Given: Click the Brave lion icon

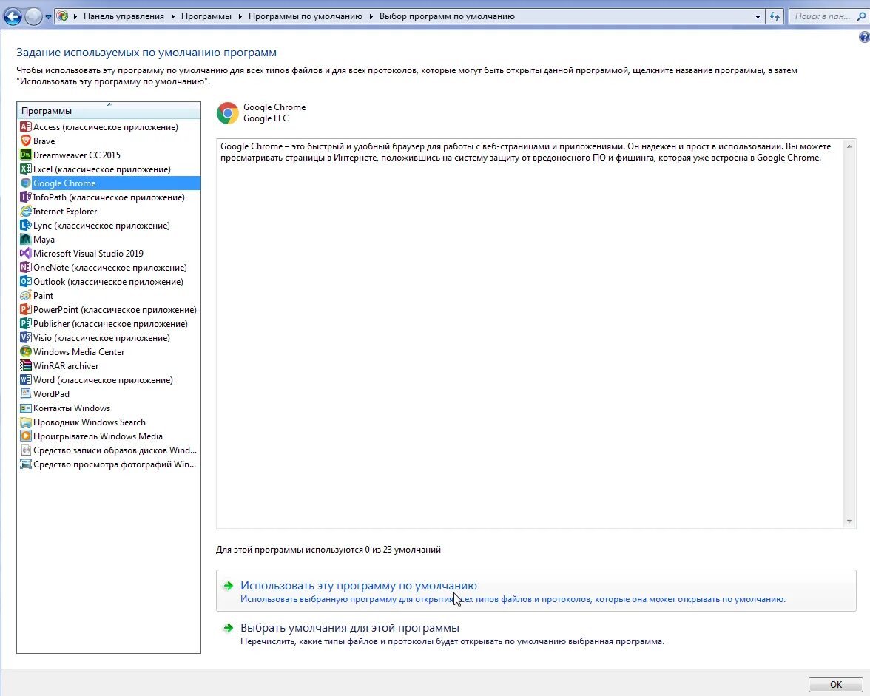Looking at the screenshot, I should 25,141.
